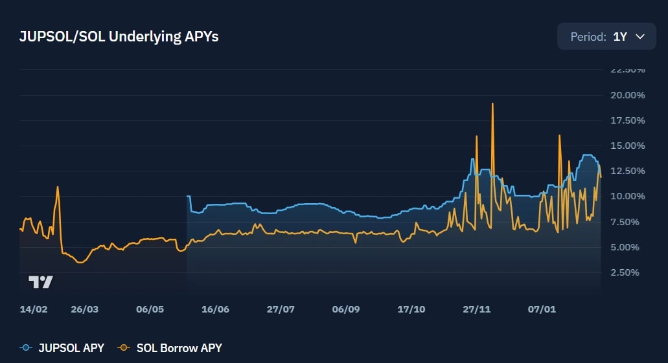This screenshot has height=363, width=668.
Task: Click the 27/07 date label
Action: point(281,309)
